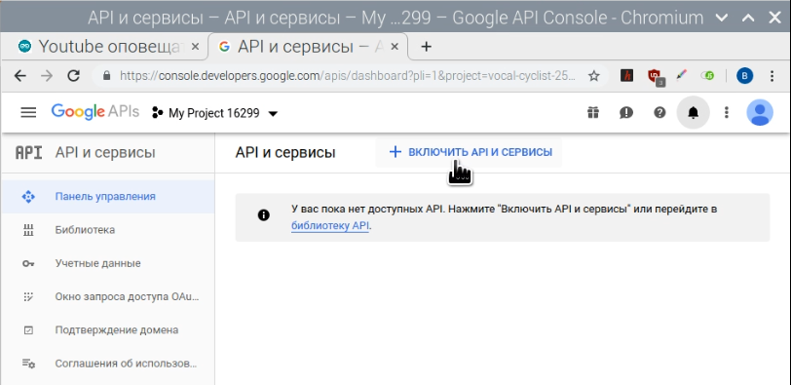Click the address bar URL field
Image resolution: width=791 pixels, height=385 pixels.
tap(347, 76)
